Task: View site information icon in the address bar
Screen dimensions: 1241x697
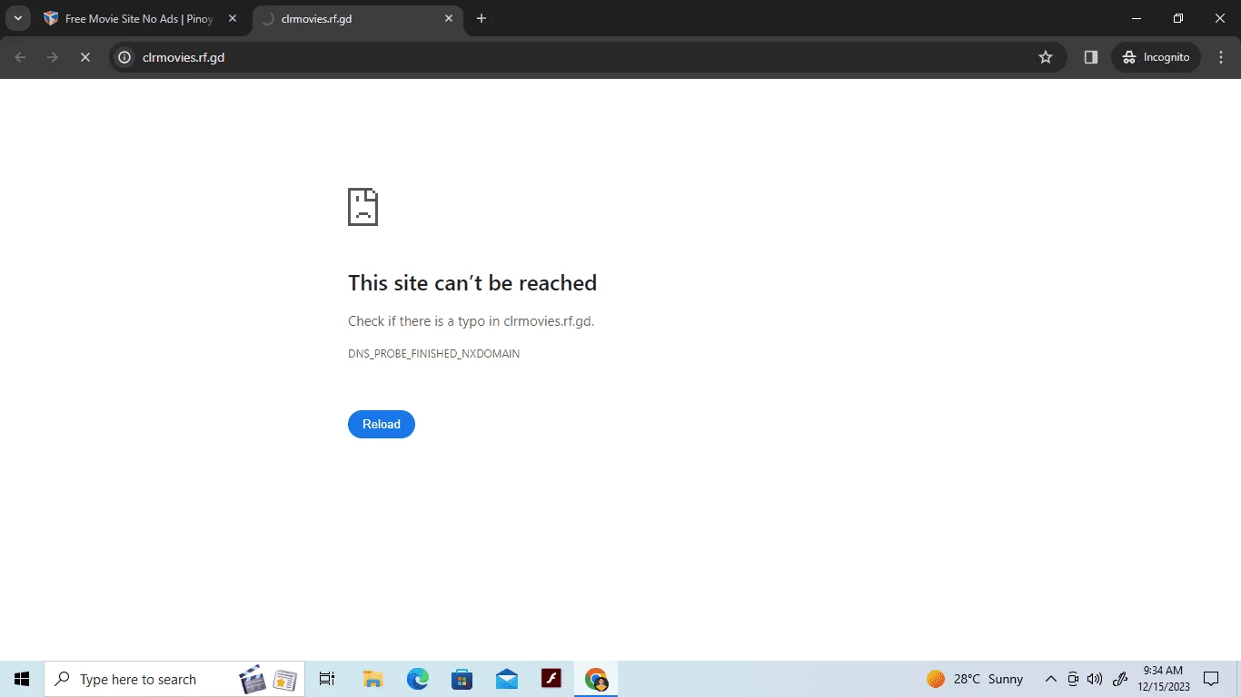Action: coord(125,57)
